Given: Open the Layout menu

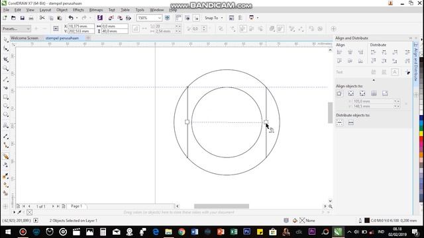Looking at the screenshot, I should point(45,10).
